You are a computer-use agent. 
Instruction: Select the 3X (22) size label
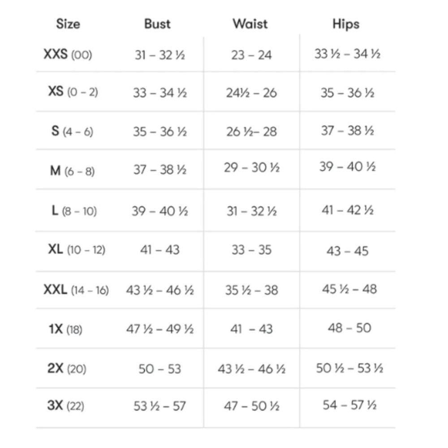[x=66, y=405]
